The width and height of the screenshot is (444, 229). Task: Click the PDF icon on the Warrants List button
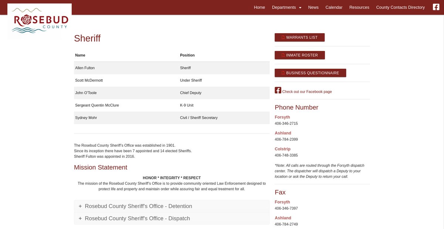(283, 38)
